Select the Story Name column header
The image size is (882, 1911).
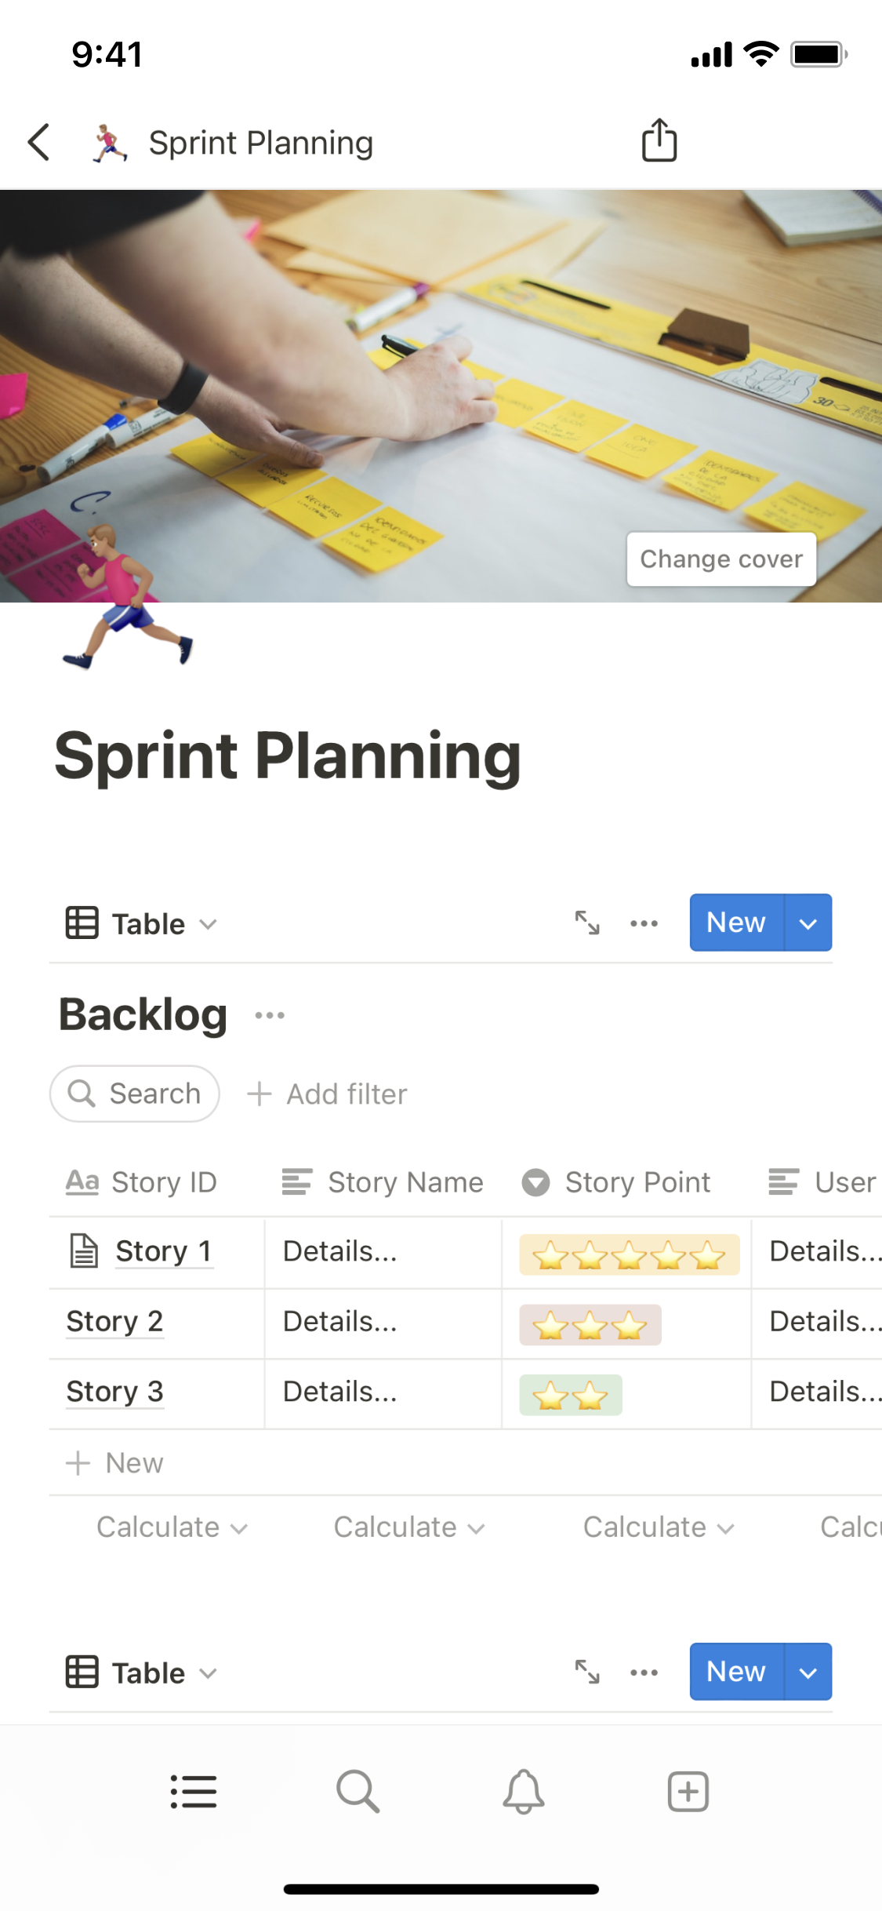pyautogui.click(x=383, y=1182)
